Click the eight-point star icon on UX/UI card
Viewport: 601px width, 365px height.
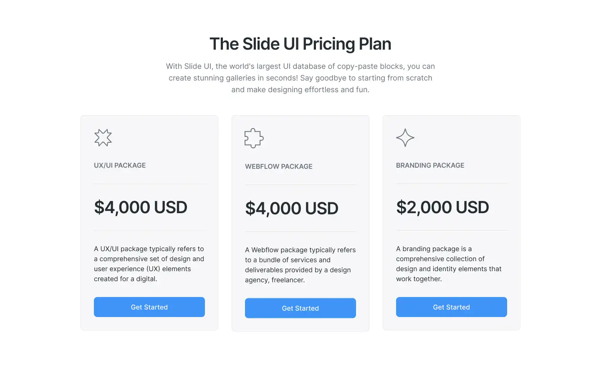[103, 138]
